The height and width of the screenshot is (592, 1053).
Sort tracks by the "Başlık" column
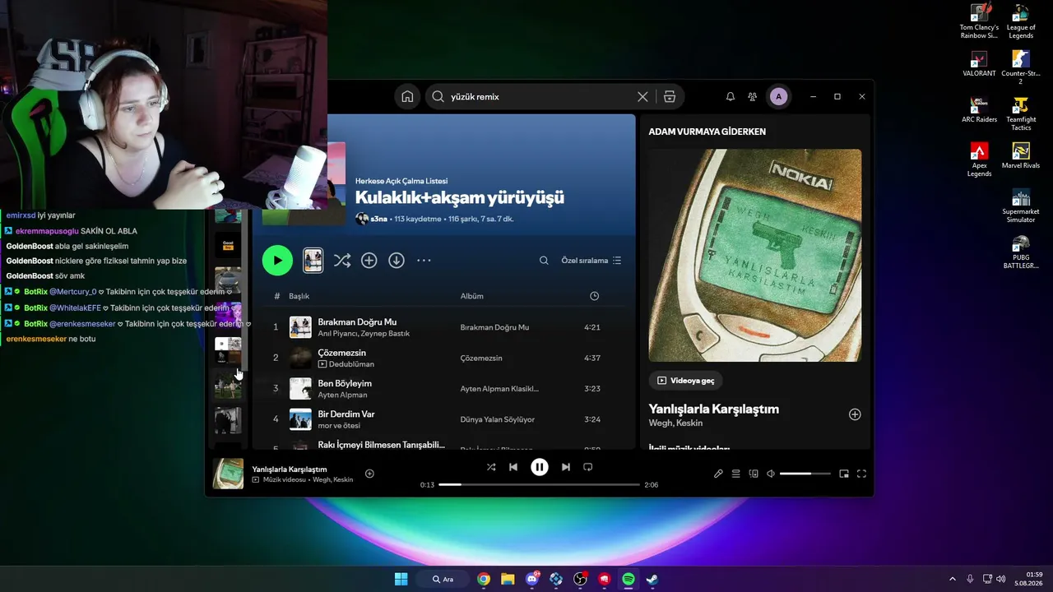[x=299, y=296]
